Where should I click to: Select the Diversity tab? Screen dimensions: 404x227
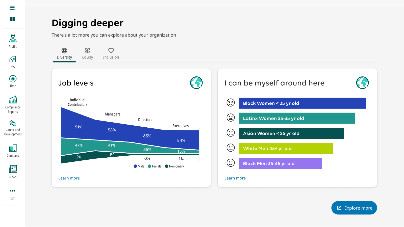click(64, 54)
